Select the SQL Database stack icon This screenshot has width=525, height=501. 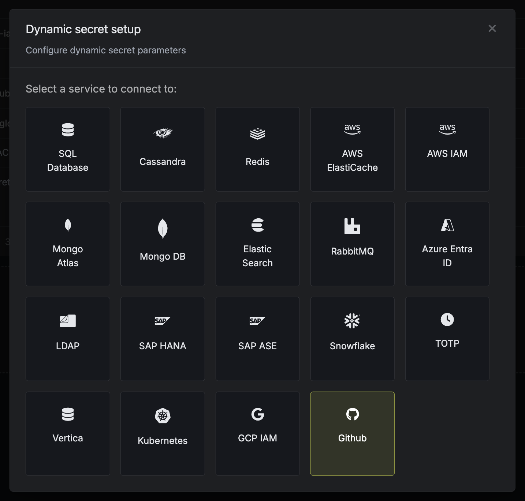[68, 130]
